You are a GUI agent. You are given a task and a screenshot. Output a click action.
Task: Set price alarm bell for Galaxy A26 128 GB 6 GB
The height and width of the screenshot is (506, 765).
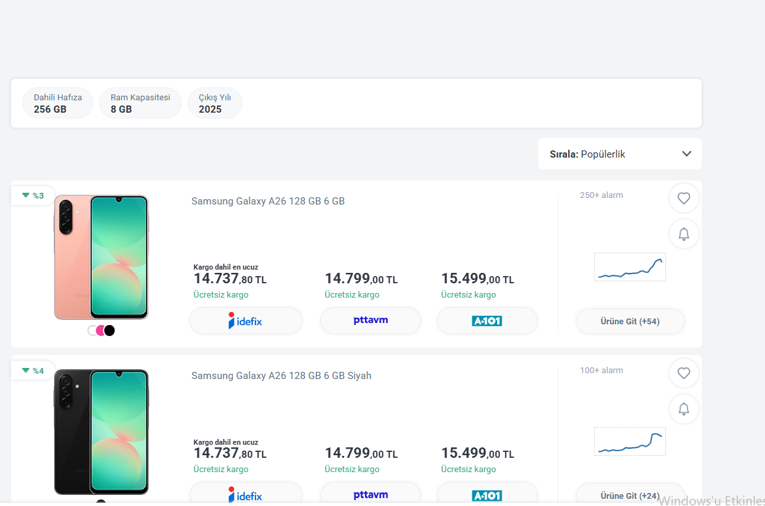point(684,234)
